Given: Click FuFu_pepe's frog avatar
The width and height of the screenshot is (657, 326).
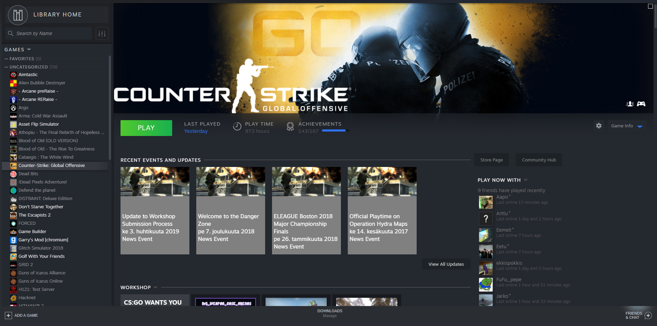Looking at the screenshot, I should click(486, 285).
